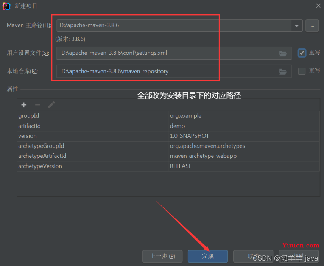Open folder browser for local repository
324x266 pixels.
coord(283,72)
